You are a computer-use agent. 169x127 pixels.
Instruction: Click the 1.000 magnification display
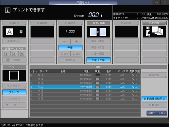click(x=70, y=32)
